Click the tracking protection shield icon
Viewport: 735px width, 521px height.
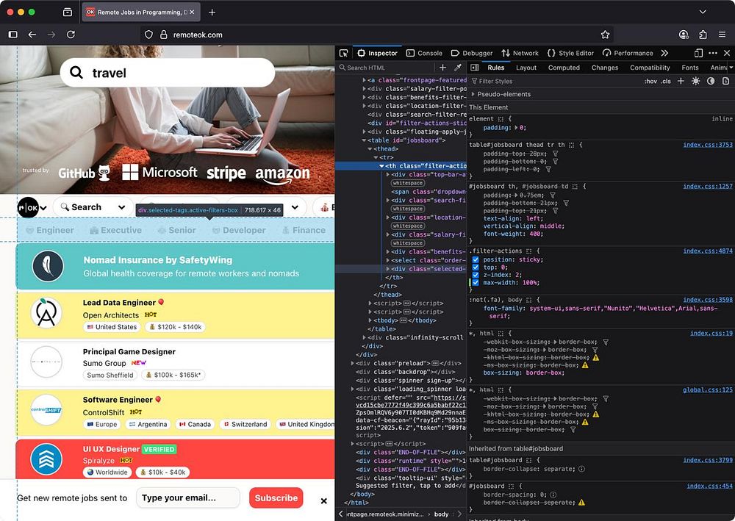[x=148, y=35]
